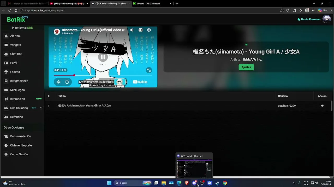The width and height of the screenshot is (334, 187).
Task: Click Hazte Premium link
Action: 309,19
